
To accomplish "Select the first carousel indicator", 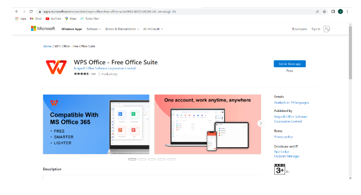I will click(x=132, y=159).
